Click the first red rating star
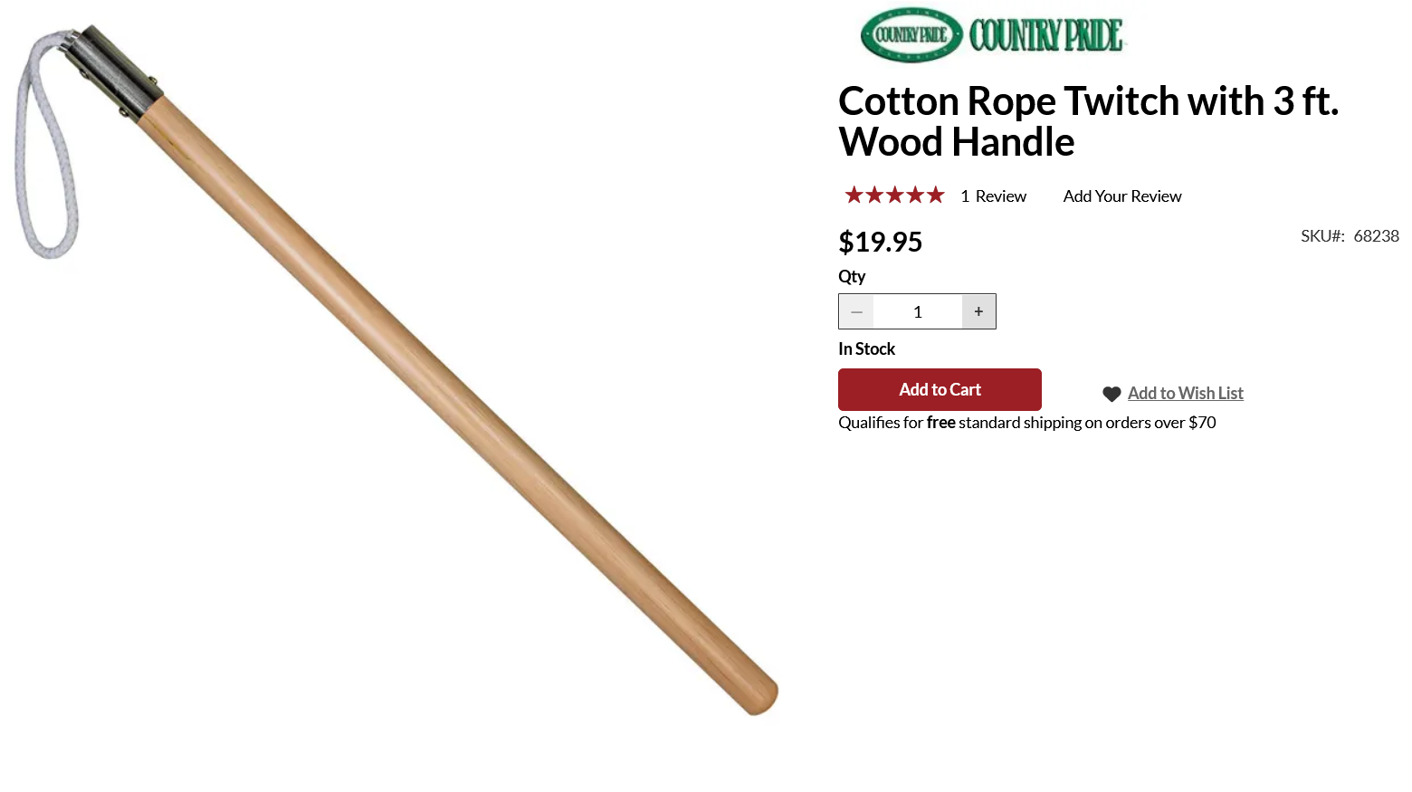This screenshot has width=1412, height=792. point(854,196)
